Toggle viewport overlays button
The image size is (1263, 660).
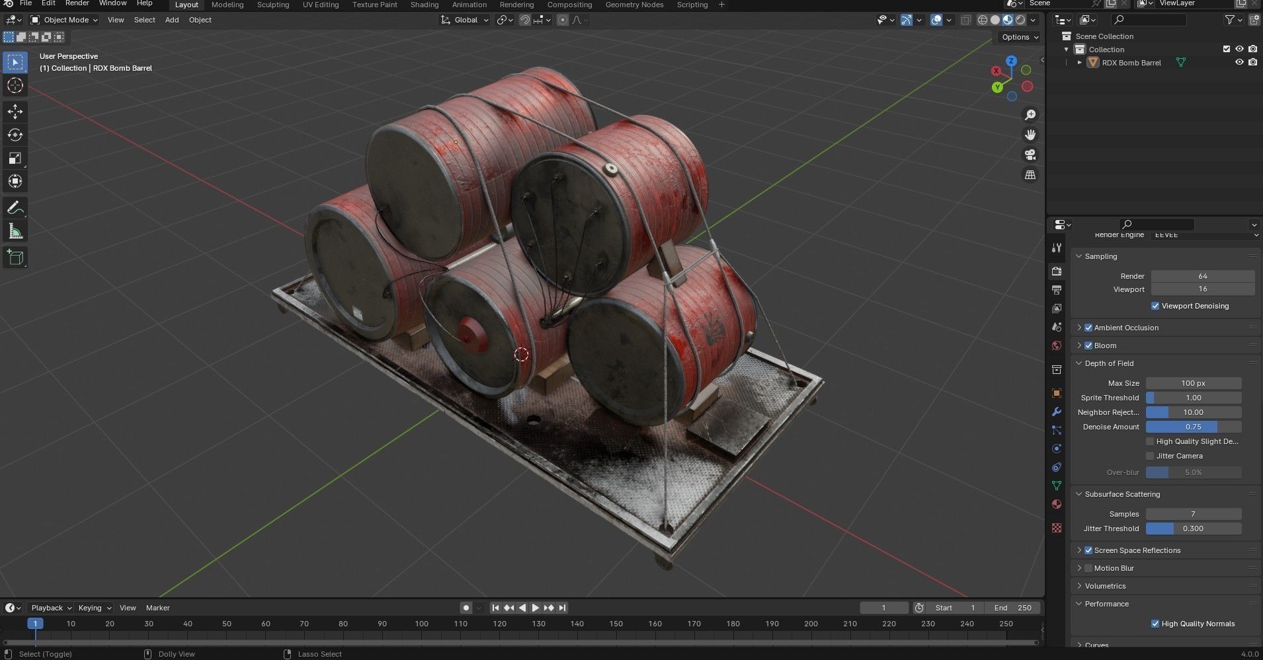[936, 20]
